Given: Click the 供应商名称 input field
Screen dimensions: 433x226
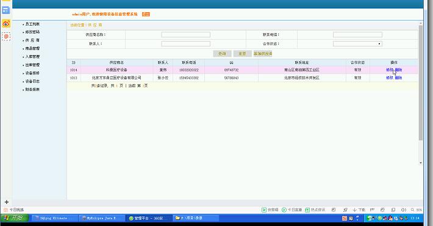Looking at the screenshot, I should point(185,35).
